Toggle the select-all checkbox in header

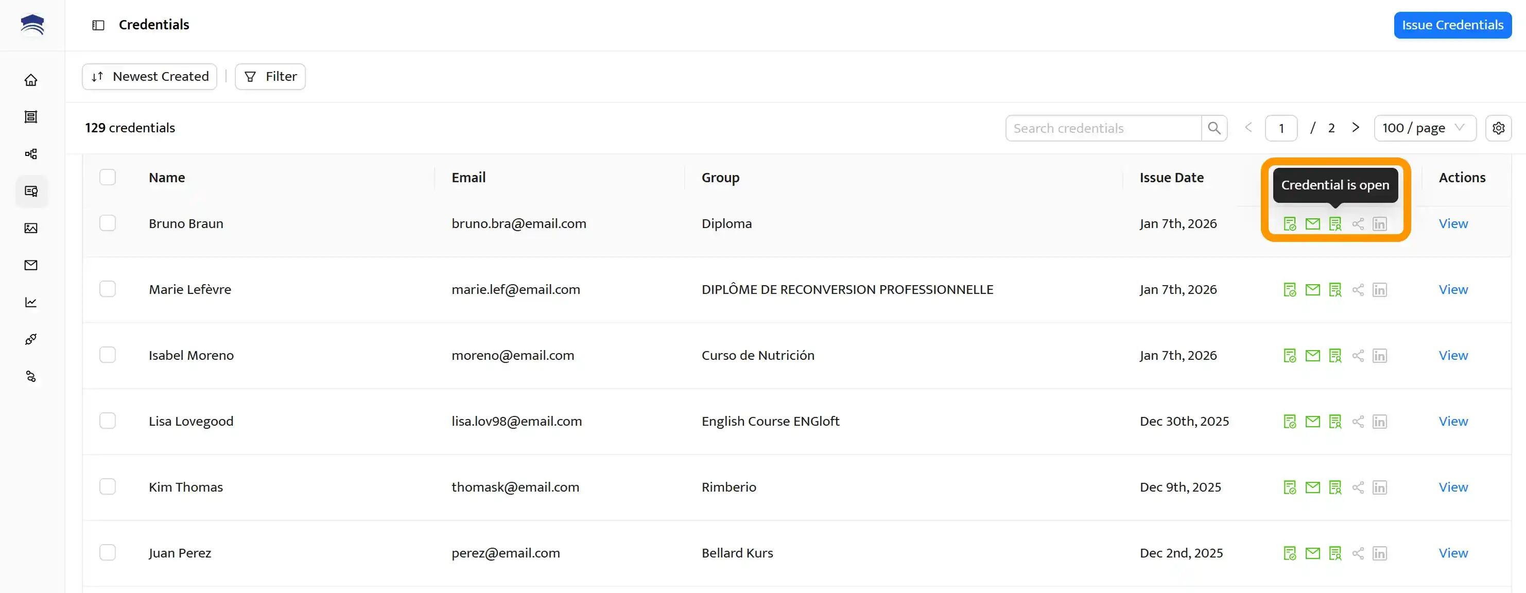(x=107, y=177)
